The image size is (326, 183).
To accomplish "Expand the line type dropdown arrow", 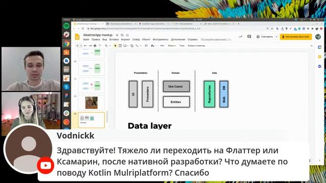I will pyautogui.click(x=141, y=46).
